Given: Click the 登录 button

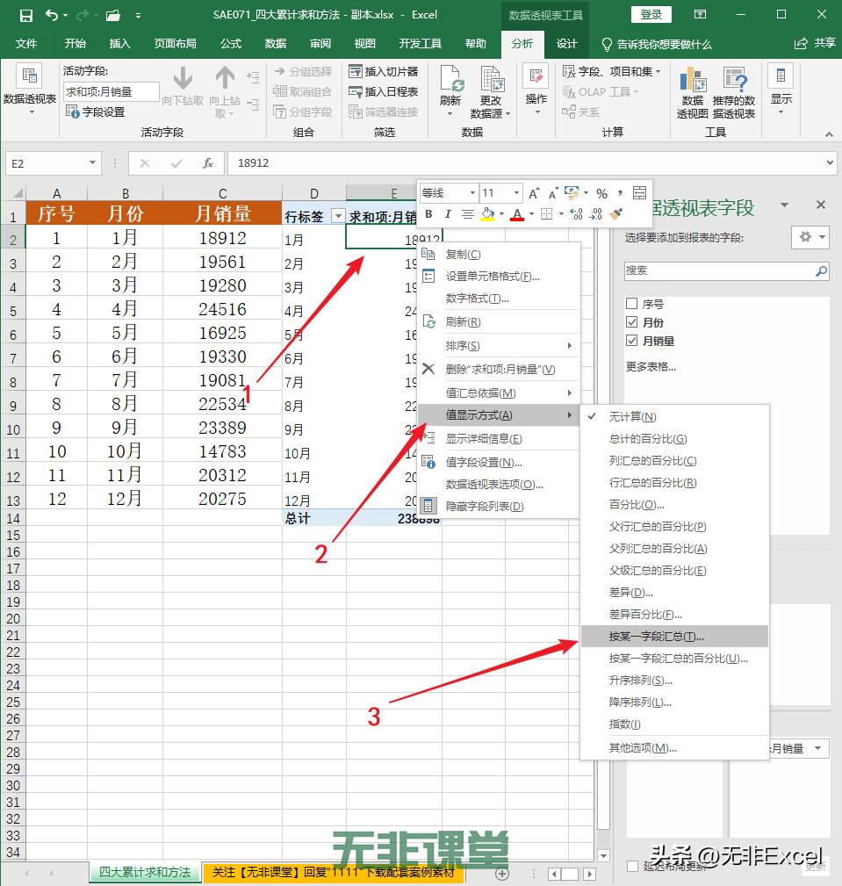Looking at the screenshot, I should click(650, 14).
